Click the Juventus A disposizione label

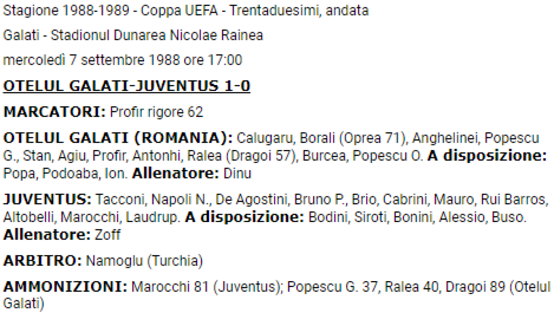[x=244, y=217]
